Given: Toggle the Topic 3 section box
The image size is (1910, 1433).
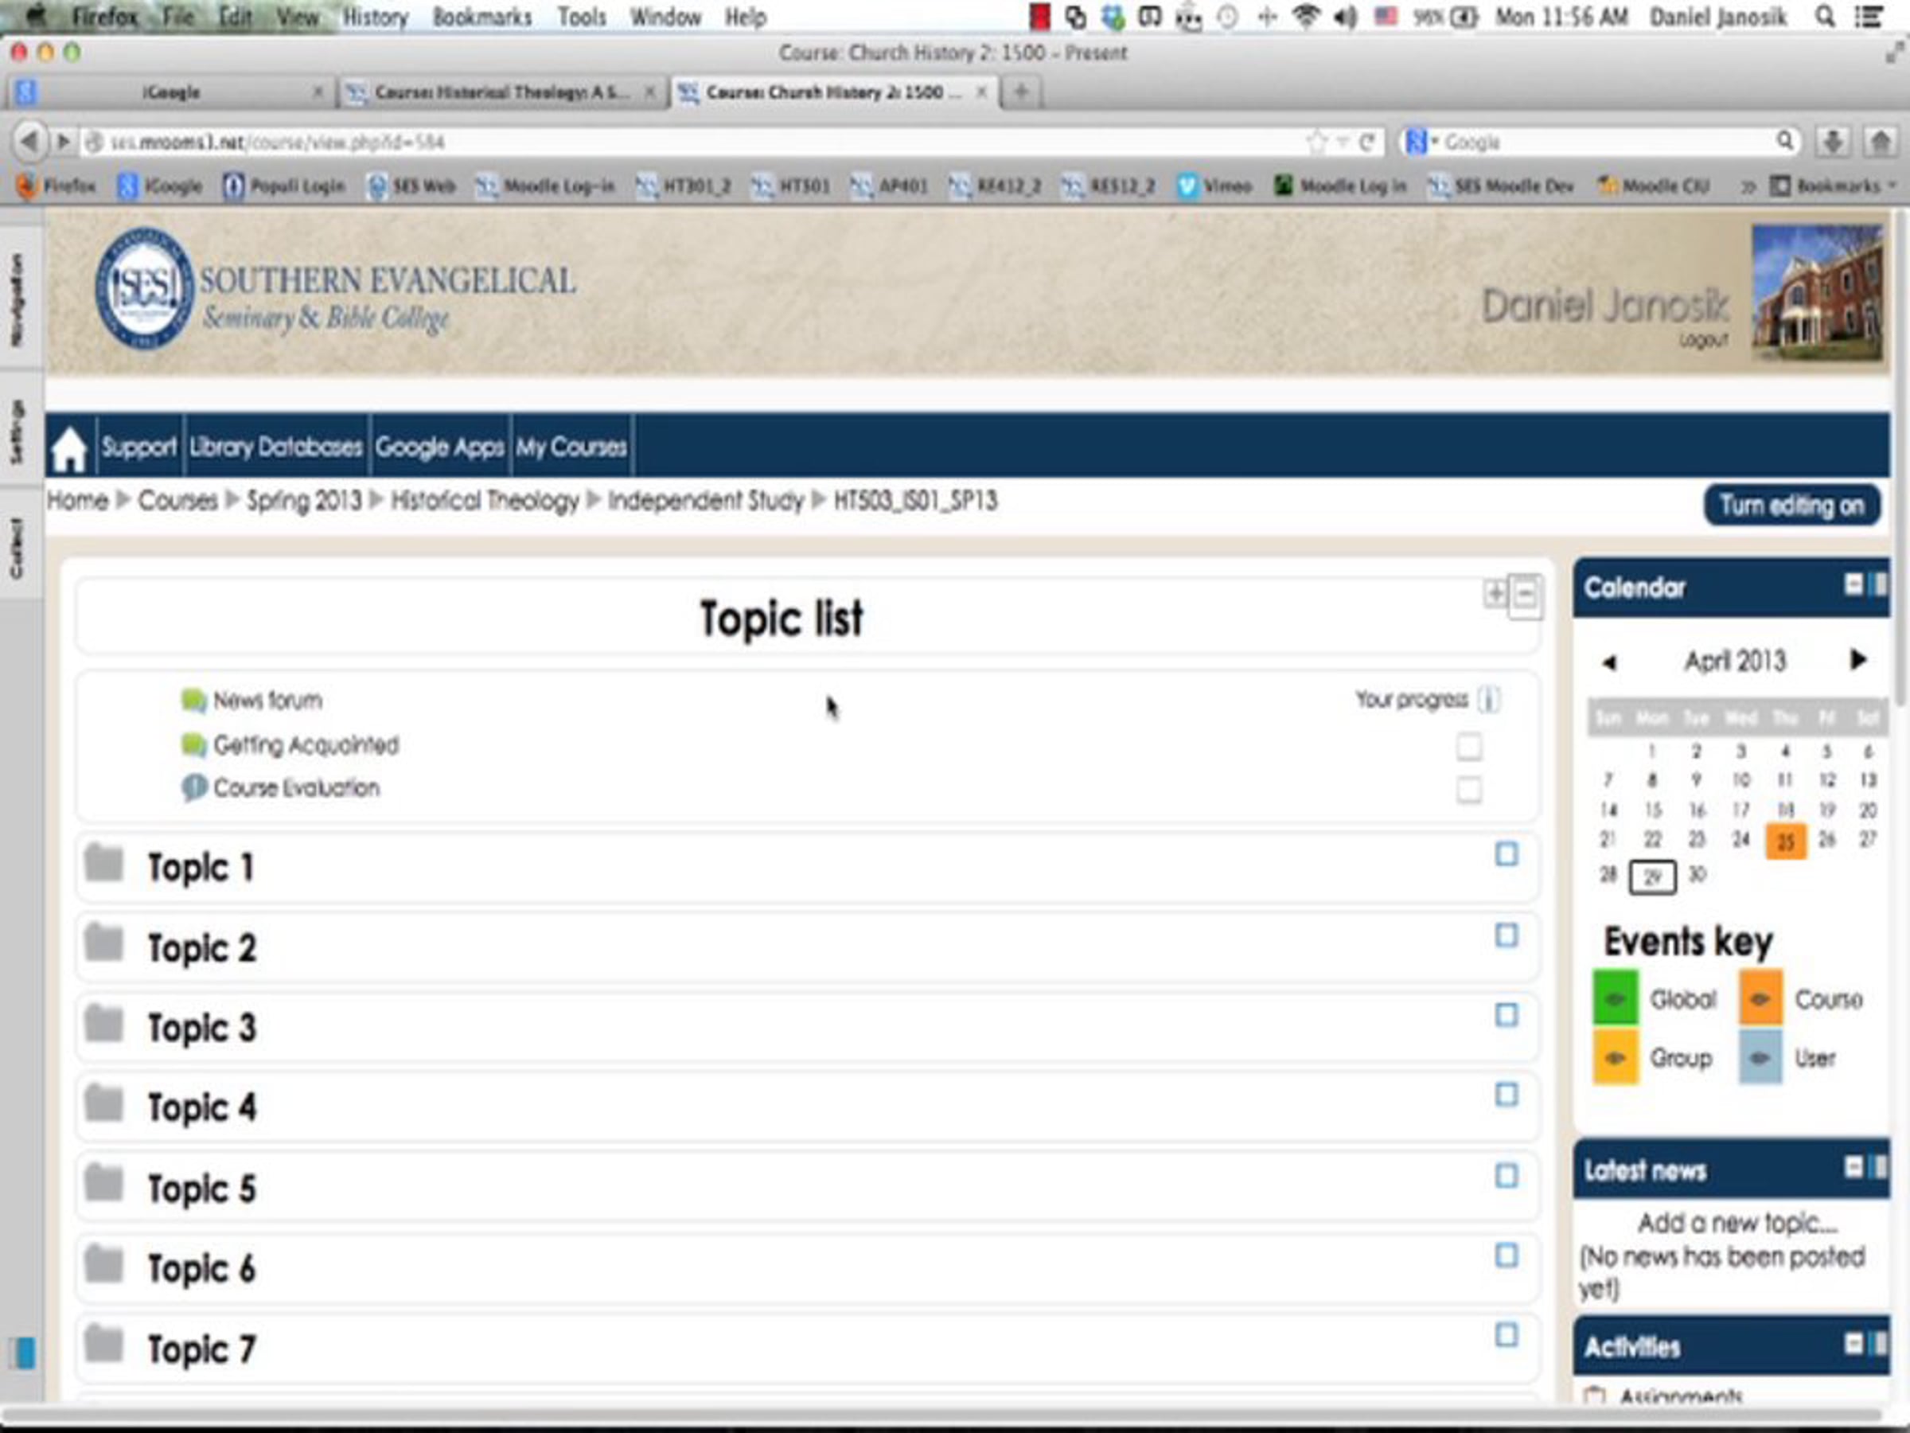Looking at the screenshot, I should click(1506, 1015).
